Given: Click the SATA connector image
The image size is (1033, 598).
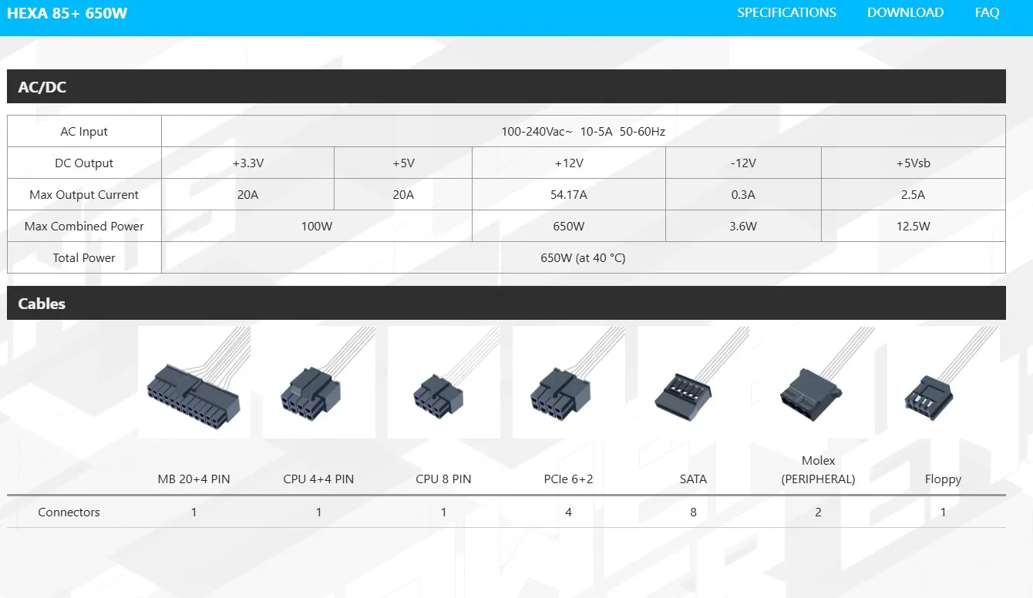Looking at the screenshot, I should pyautogui.click(x=694, y=382).
